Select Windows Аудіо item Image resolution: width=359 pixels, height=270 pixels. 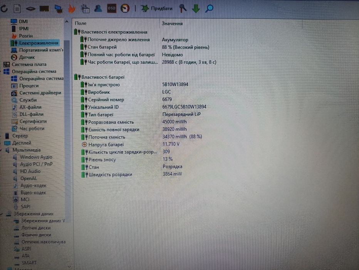coord(36,157)
